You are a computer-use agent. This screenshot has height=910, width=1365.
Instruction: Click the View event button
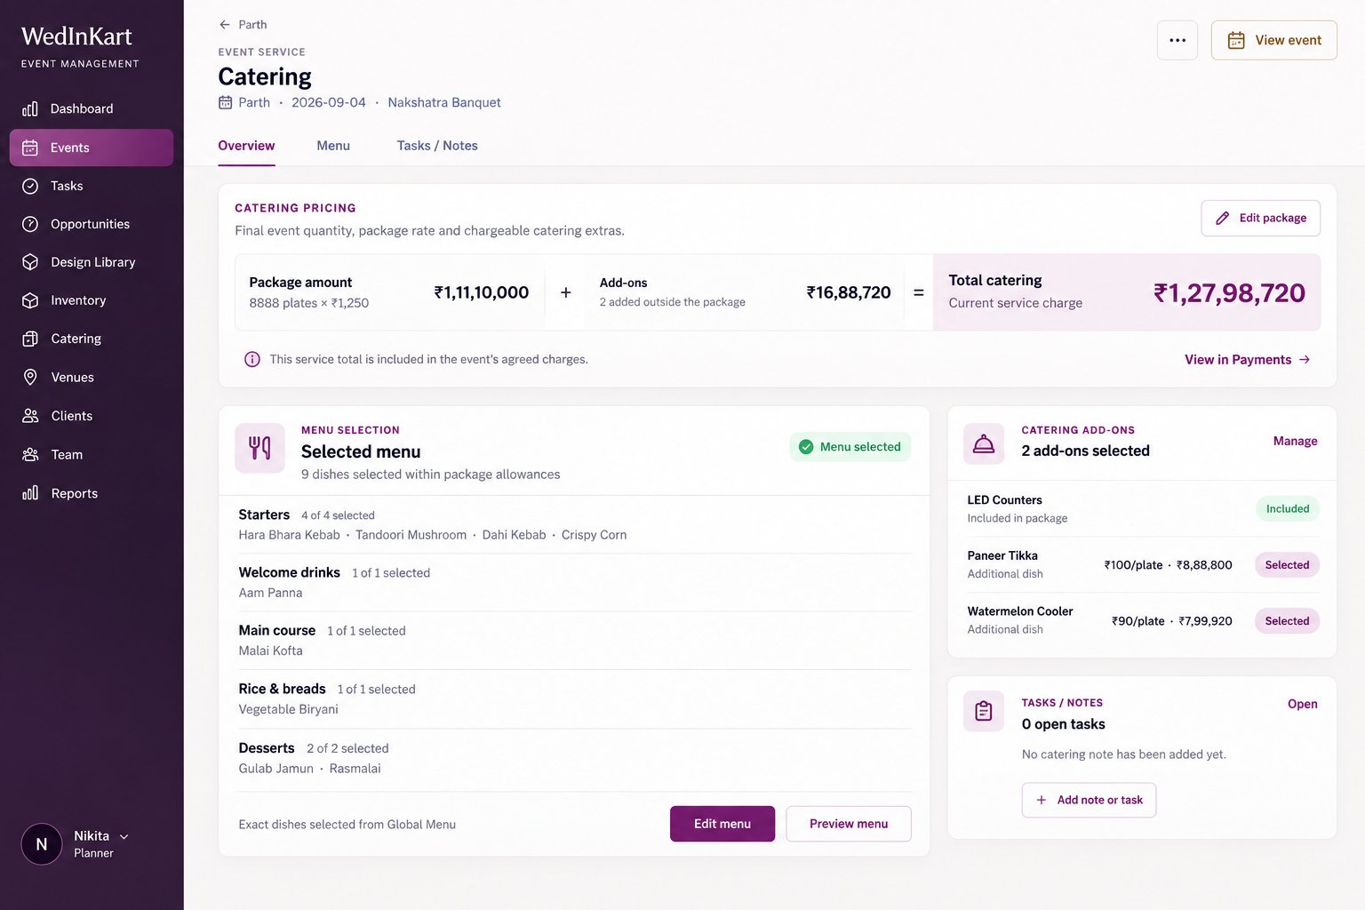[x=1274, y=40]
